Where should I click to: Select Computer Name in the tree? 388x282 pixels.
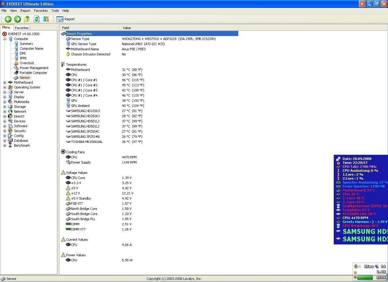[x=31, y=48]
